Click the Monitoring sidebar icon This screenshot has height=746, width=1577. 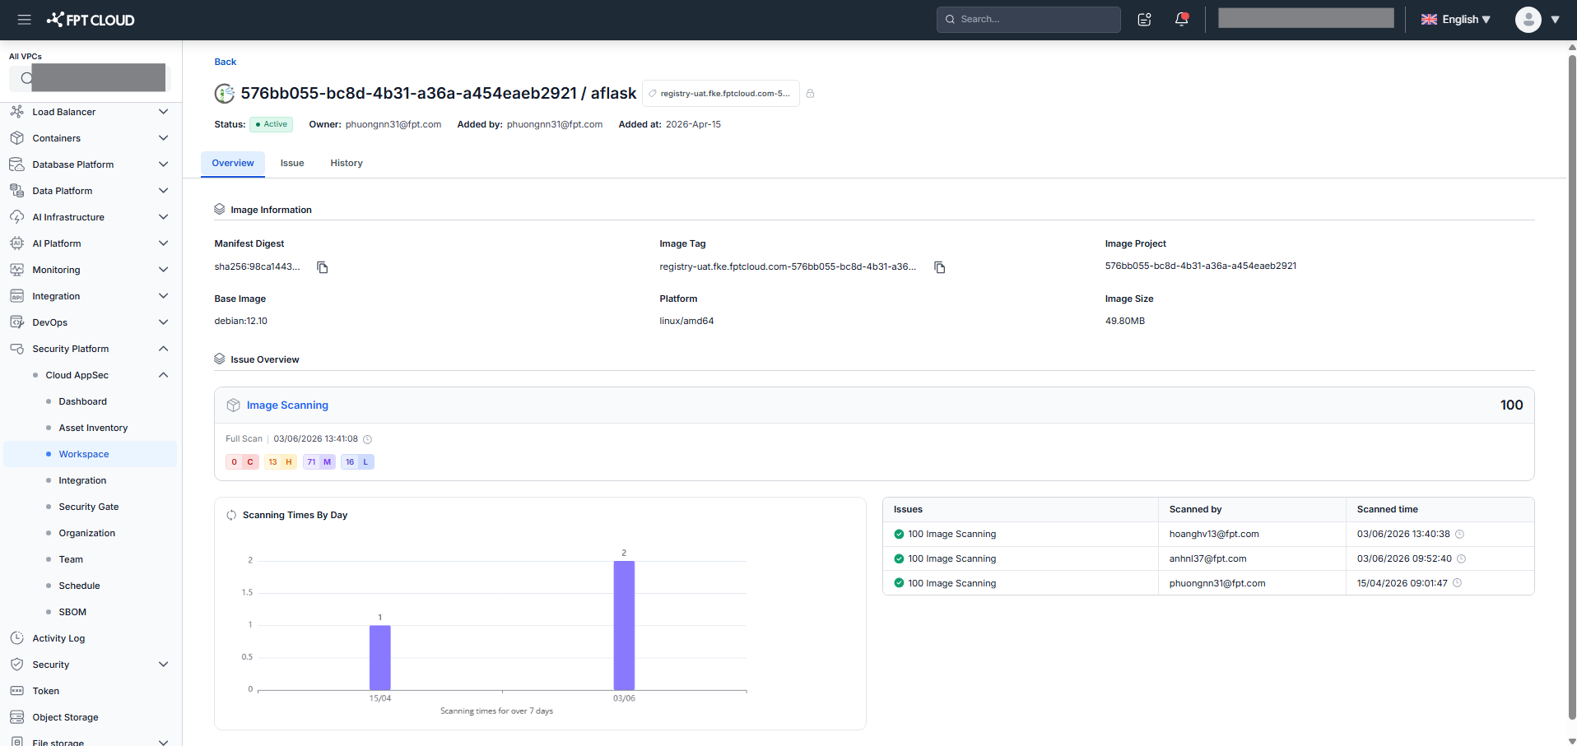tap(17, 270)
